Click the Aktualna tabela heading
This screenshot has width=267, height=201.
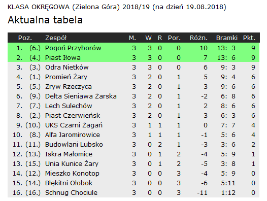(x=45, y=20)
